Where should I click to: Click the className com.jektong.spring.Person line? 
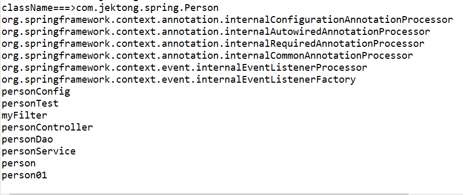[x=110, y=8]
